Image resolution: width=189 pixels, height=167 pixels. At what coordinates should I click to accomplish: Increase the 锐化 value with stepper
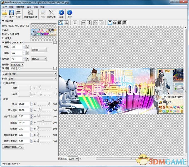(32, 103)
